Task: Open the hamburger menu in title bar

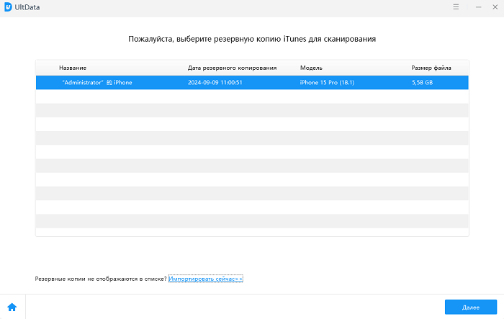Action: click(x=456, y=6)
